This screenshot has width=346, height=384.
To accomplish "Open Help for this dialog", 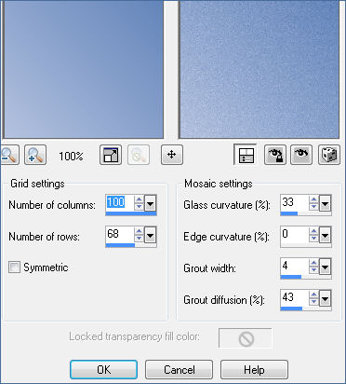I will 254,369.
